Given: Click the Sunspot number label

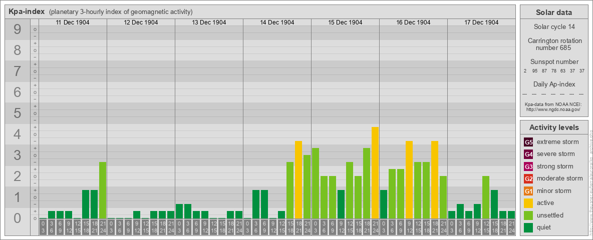Looking at the screenshot, I should pyautogui.click(x=553, y=62).
